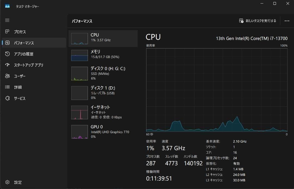Screen dimensions: 294x189
Task: Select the イーサネット network item
Action: (x=103, y=112)
